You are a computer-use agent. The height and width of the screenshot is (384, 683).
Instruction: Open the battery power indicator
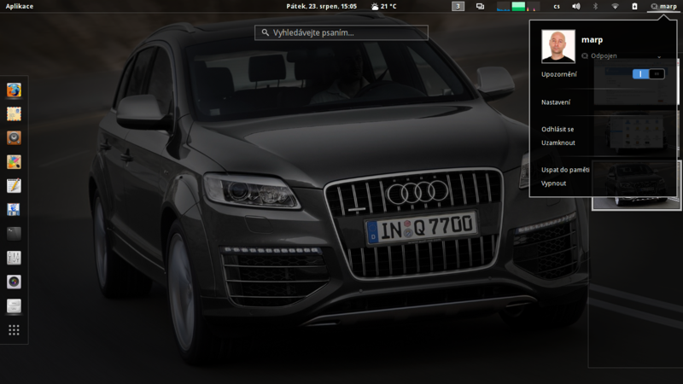click(x=634, y=6)
